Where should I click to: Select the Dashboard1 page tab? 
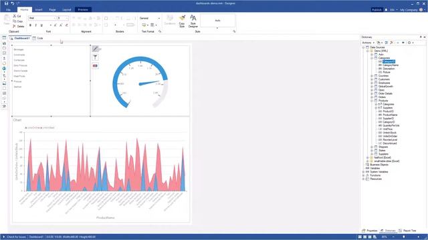click(20, 39)
